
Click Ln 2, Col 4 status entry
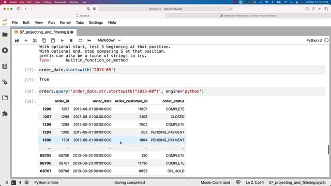[x=254, y=182]
